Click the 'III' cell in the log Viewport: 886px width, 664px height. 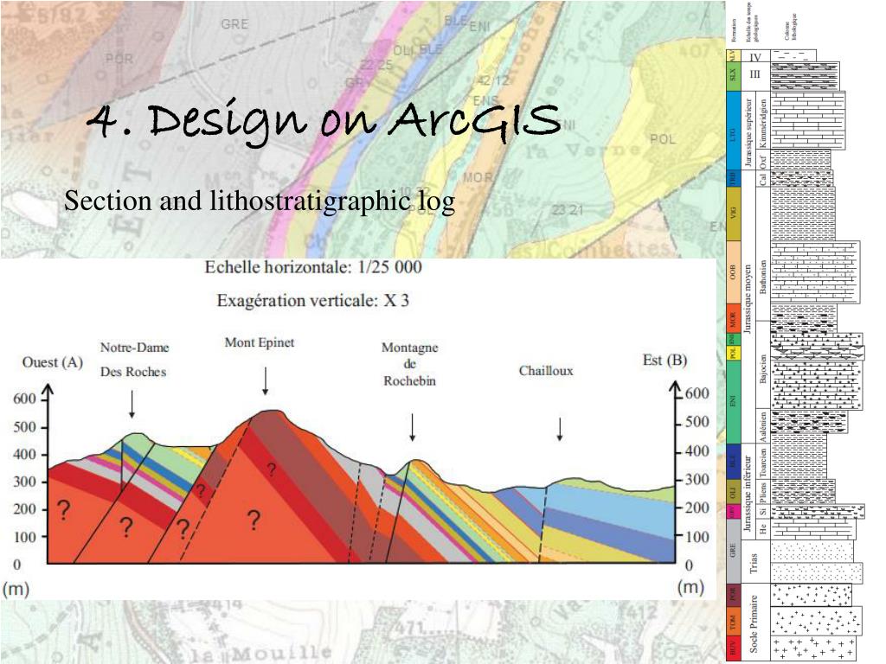click(754, 74)
